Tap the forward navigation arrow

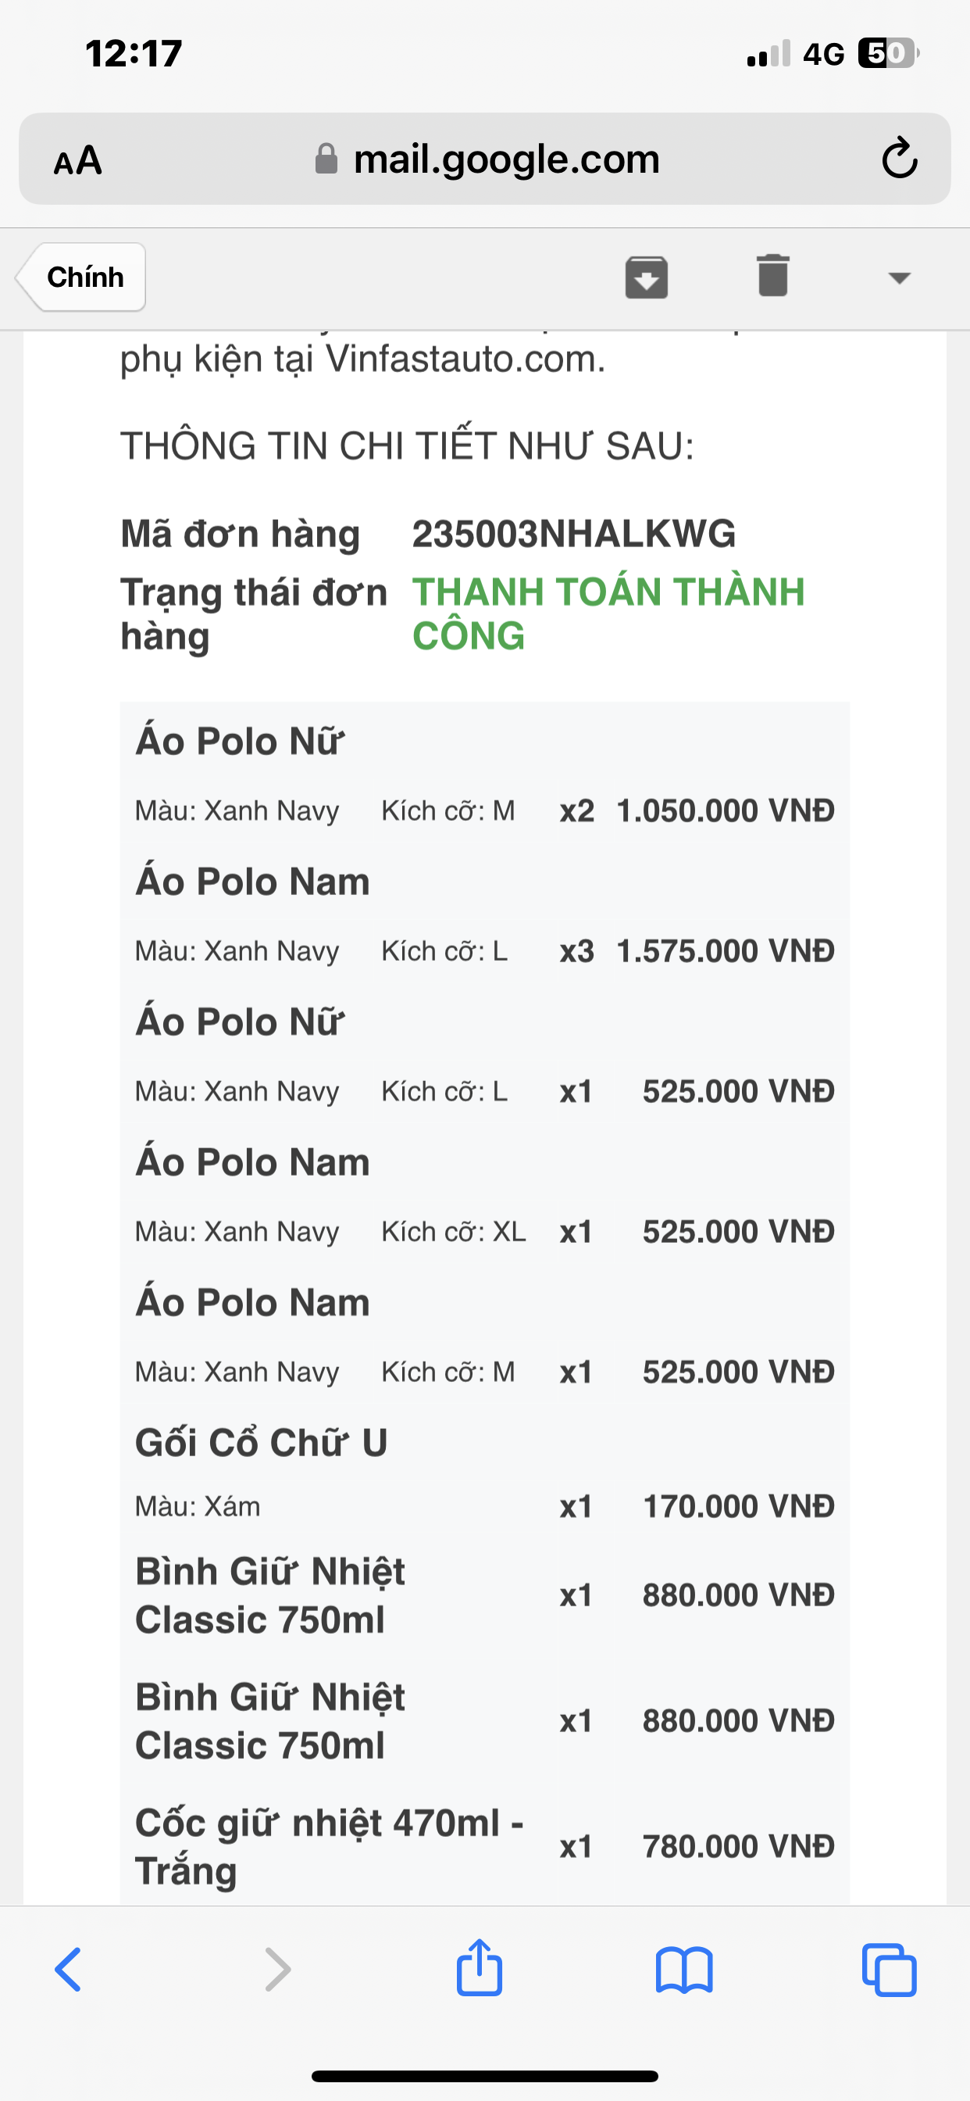pos(277,1970)
